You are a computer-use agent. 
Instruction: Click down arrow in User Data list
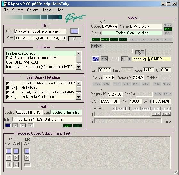point(79,97)
